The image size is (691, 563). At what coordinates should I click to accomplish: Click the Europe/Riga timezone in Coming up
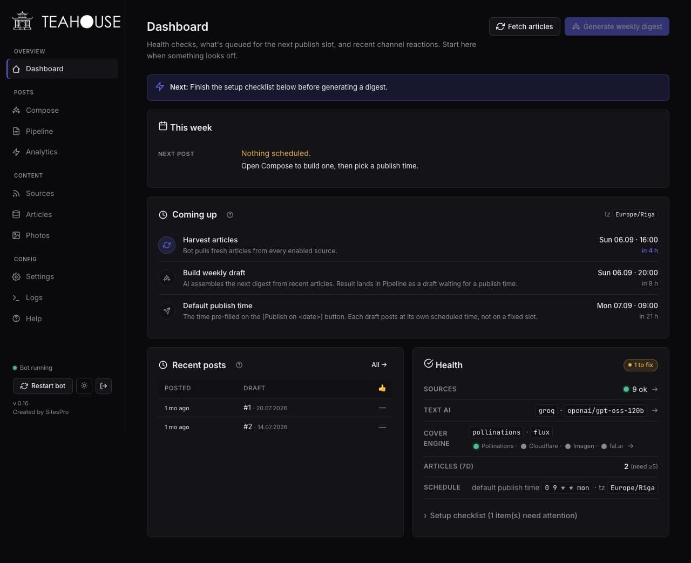(635, 214)
